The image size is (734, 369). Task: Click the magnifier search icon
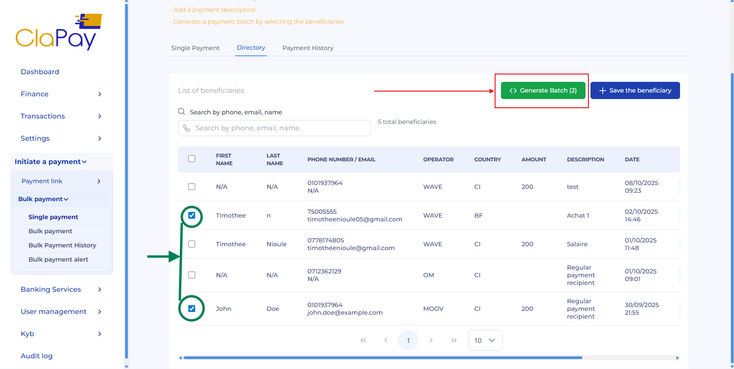182,111
